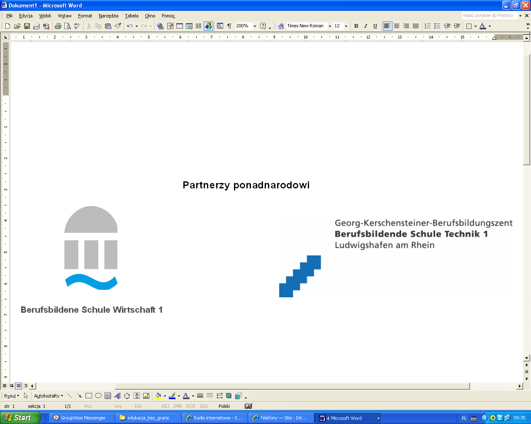
Task: Set Align Right paragraph alignment
Action: point(406,26)
